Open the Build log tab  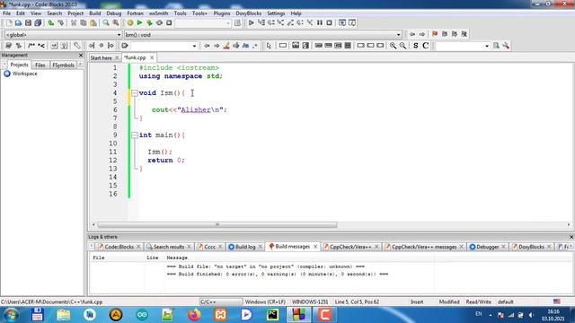(x=245, y=247)
